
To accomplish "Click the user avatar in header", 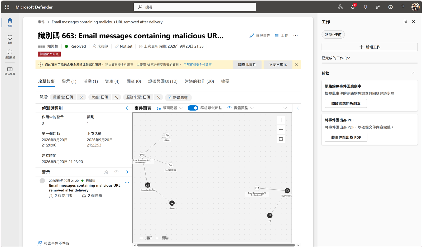I will 415,7.
